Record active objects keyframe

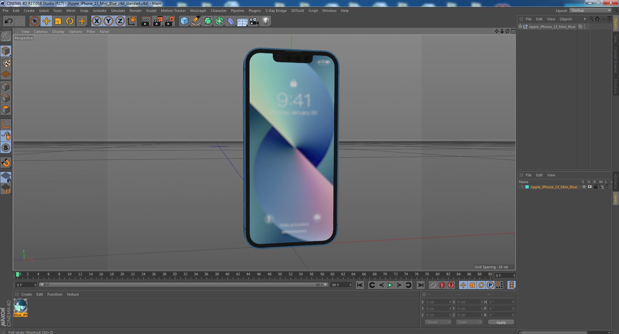(x=433, y=285)
